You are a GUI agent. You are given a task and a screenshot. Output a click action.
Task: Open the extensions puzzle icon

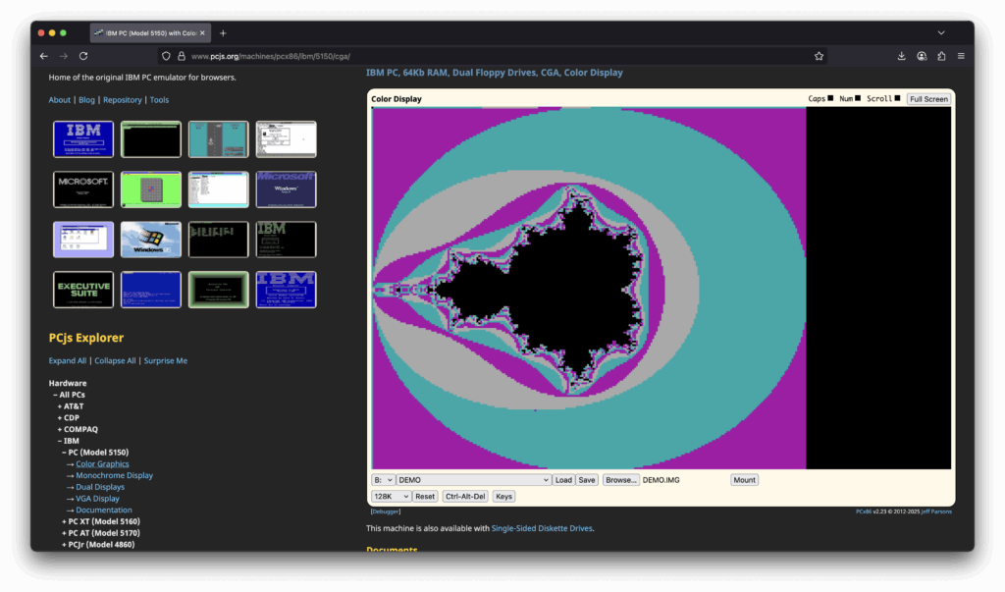[x=941, y=56]
